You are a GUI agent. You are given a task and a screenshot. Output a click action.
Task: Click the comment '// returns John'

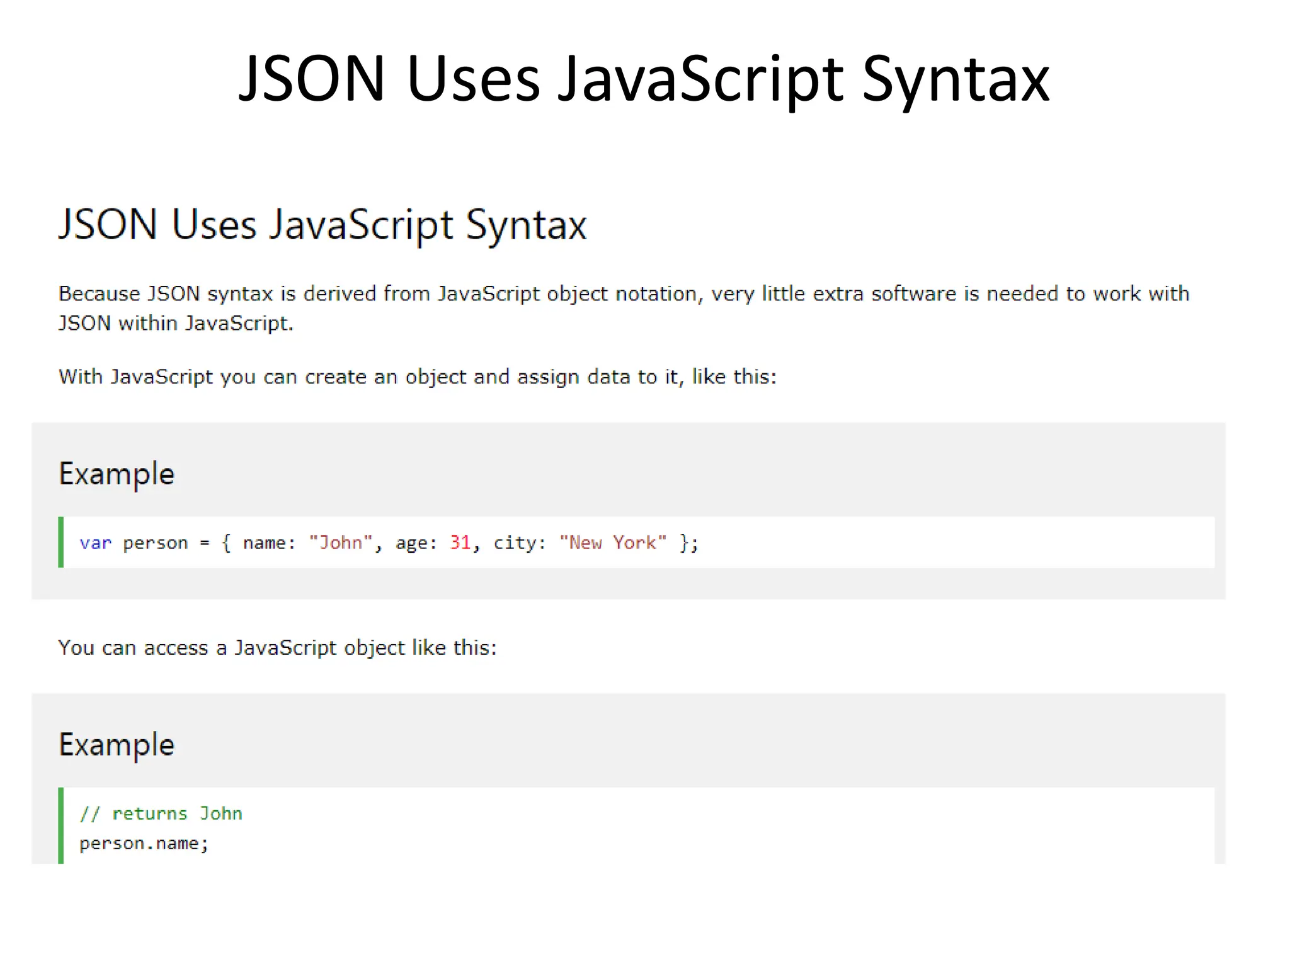161,813
